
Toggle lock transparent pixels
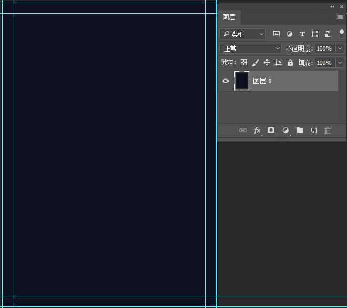[x=243, y=63]
